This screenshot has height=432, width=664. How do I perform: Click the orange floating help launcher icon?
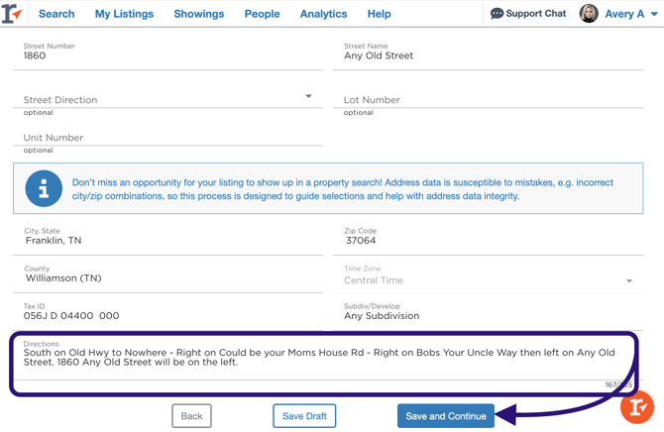point(637,406)
